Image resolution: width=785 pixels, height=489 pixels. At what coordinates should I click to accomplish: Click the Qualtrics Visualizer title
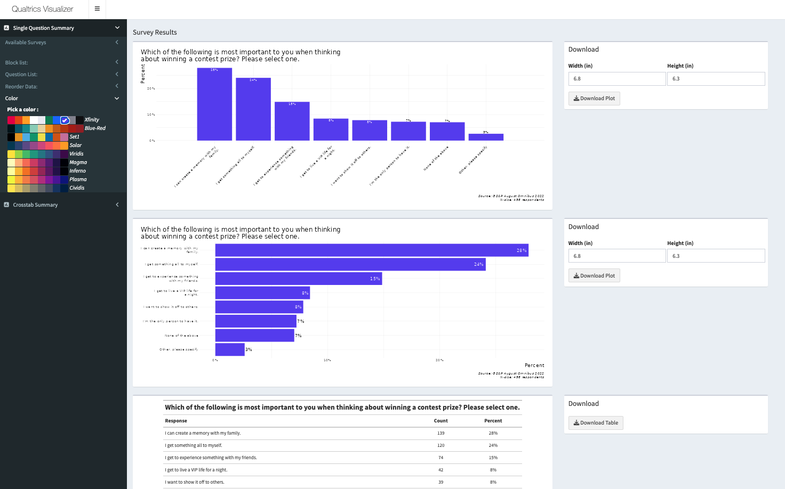tap(43, 9)
